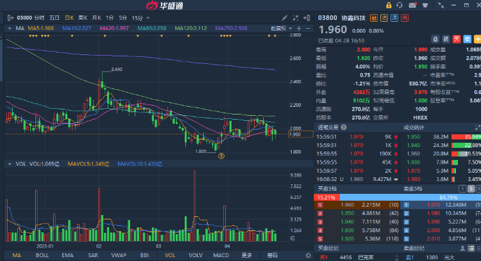Click the orange 融 margin badge
The height and width of the screenshot is (261, 481).
click(374, 18)
